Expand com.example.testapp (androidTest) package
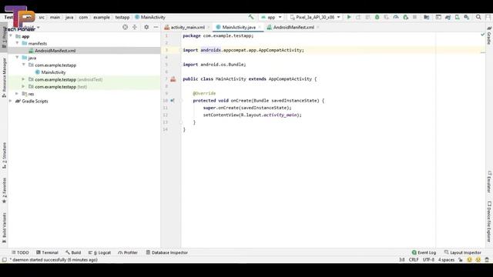Image resolution: width=493 pixels, height=277 pixels. coord(23,79)
